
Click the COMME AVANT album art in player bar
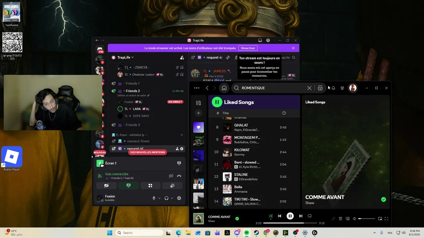coord(198,218)
